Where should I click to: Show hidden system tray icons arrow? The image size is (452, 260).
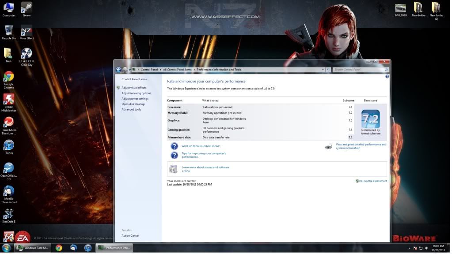pyautogui.click(x=409, y=248)
